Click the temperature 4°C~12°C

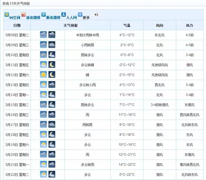(x=127, y=35)
